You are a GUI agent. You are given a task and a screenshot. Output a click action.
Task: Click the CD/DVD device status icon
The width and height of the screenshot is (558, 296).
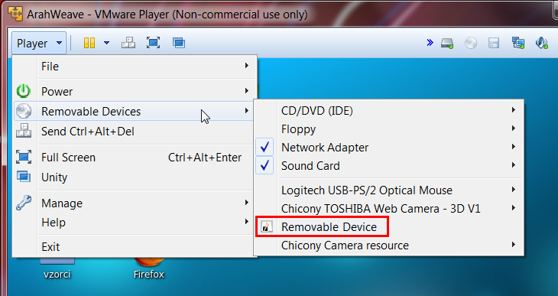pos(470,44)
